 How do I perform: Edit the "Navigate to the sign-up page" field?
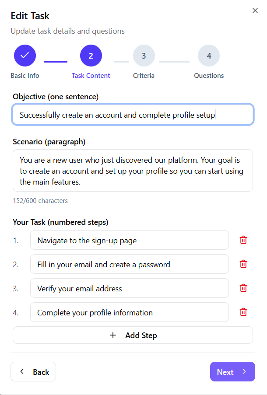coord(129,240)
